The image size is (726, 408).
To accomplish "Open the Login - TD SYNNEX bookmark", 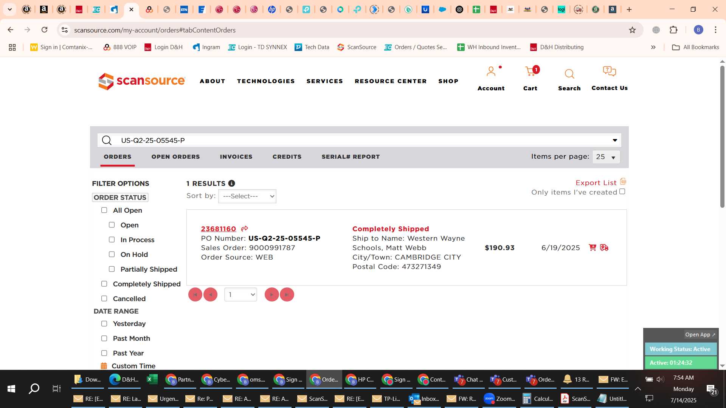I will pos(258,47).
